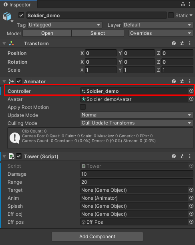Open Tower script help reference

tap(174, 156)
